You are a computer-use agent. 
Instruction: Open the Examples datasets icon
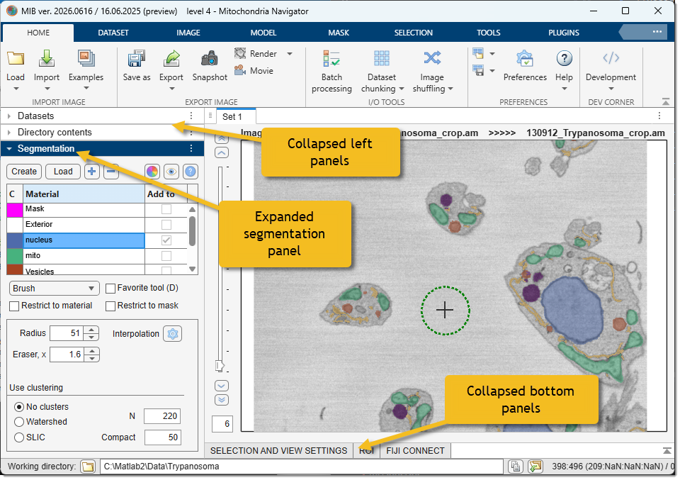pos(86,58)
